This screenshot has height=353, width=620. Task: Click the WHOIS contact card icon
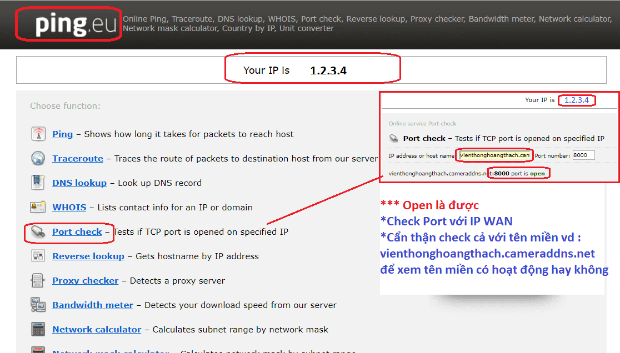coord(38,207)
